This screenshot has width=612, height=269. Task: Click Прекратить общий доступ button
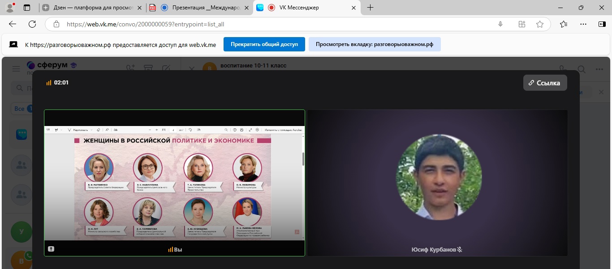click(264, 44)
